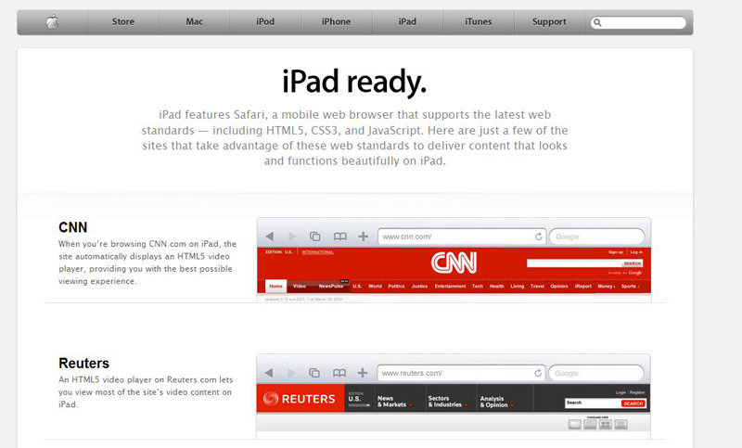Open the Support page link
742x448 pixels.
549,22
